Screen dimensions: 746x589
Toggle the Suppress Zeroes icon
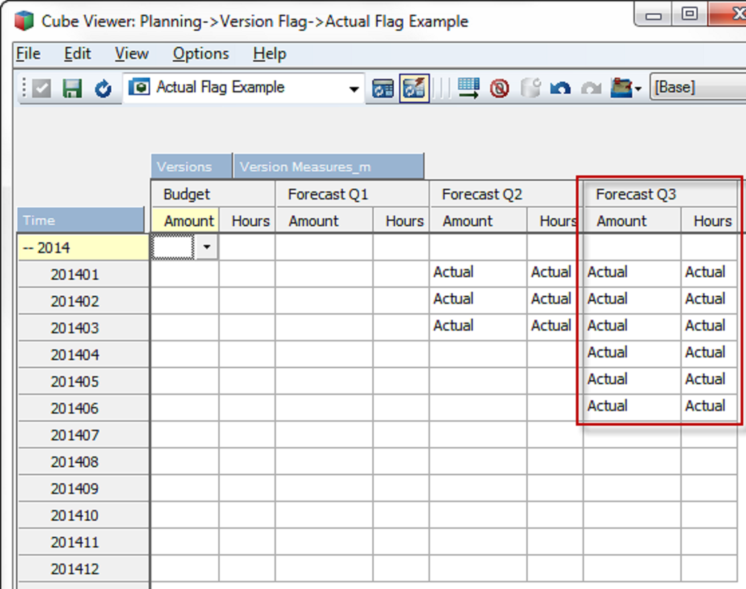click(501, 88)
